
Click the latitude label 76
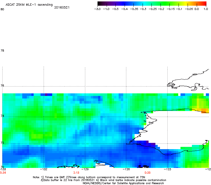coord(2,85)
